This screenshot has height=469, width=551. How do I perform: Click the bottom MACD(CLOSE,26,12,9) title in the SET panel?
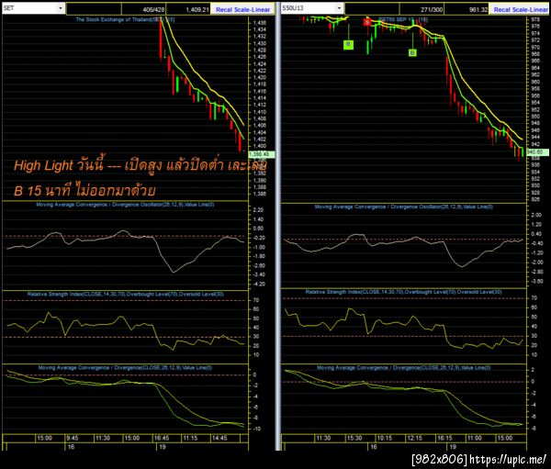(x=125, y=367)
